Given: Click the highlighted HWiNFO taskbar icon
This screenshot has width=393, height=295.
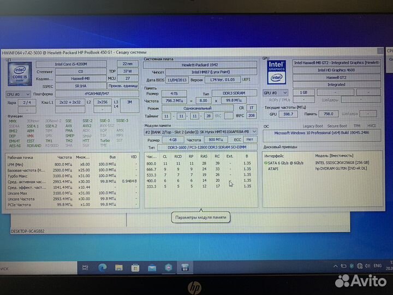Looking at the screenshot, I should (185, 267).
